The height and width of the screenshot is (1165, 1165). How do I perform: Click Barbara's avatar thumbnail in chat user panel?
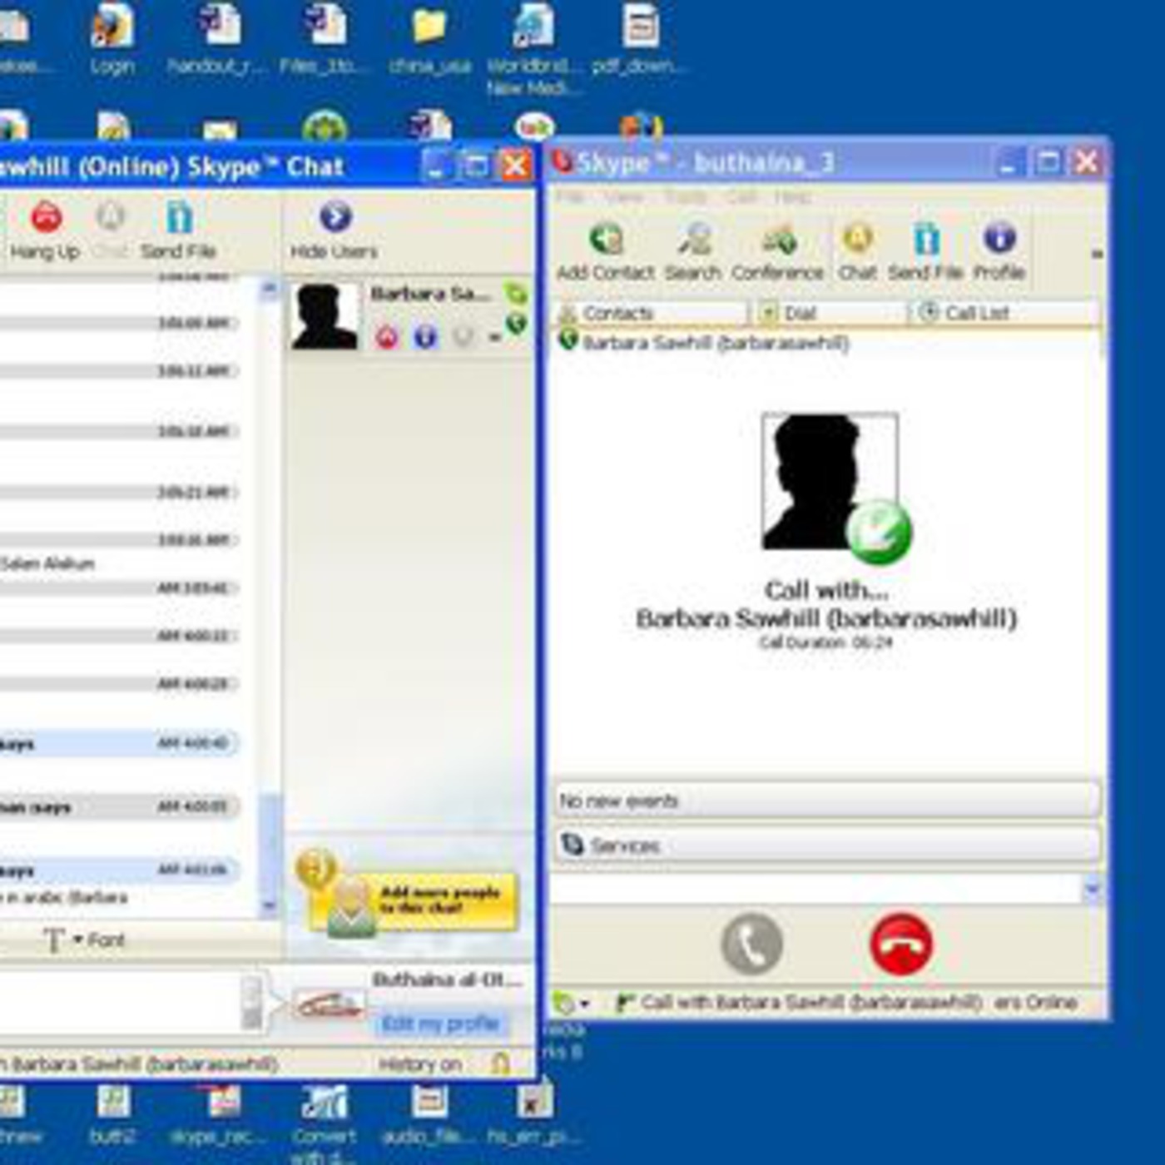tap(325, 315)
